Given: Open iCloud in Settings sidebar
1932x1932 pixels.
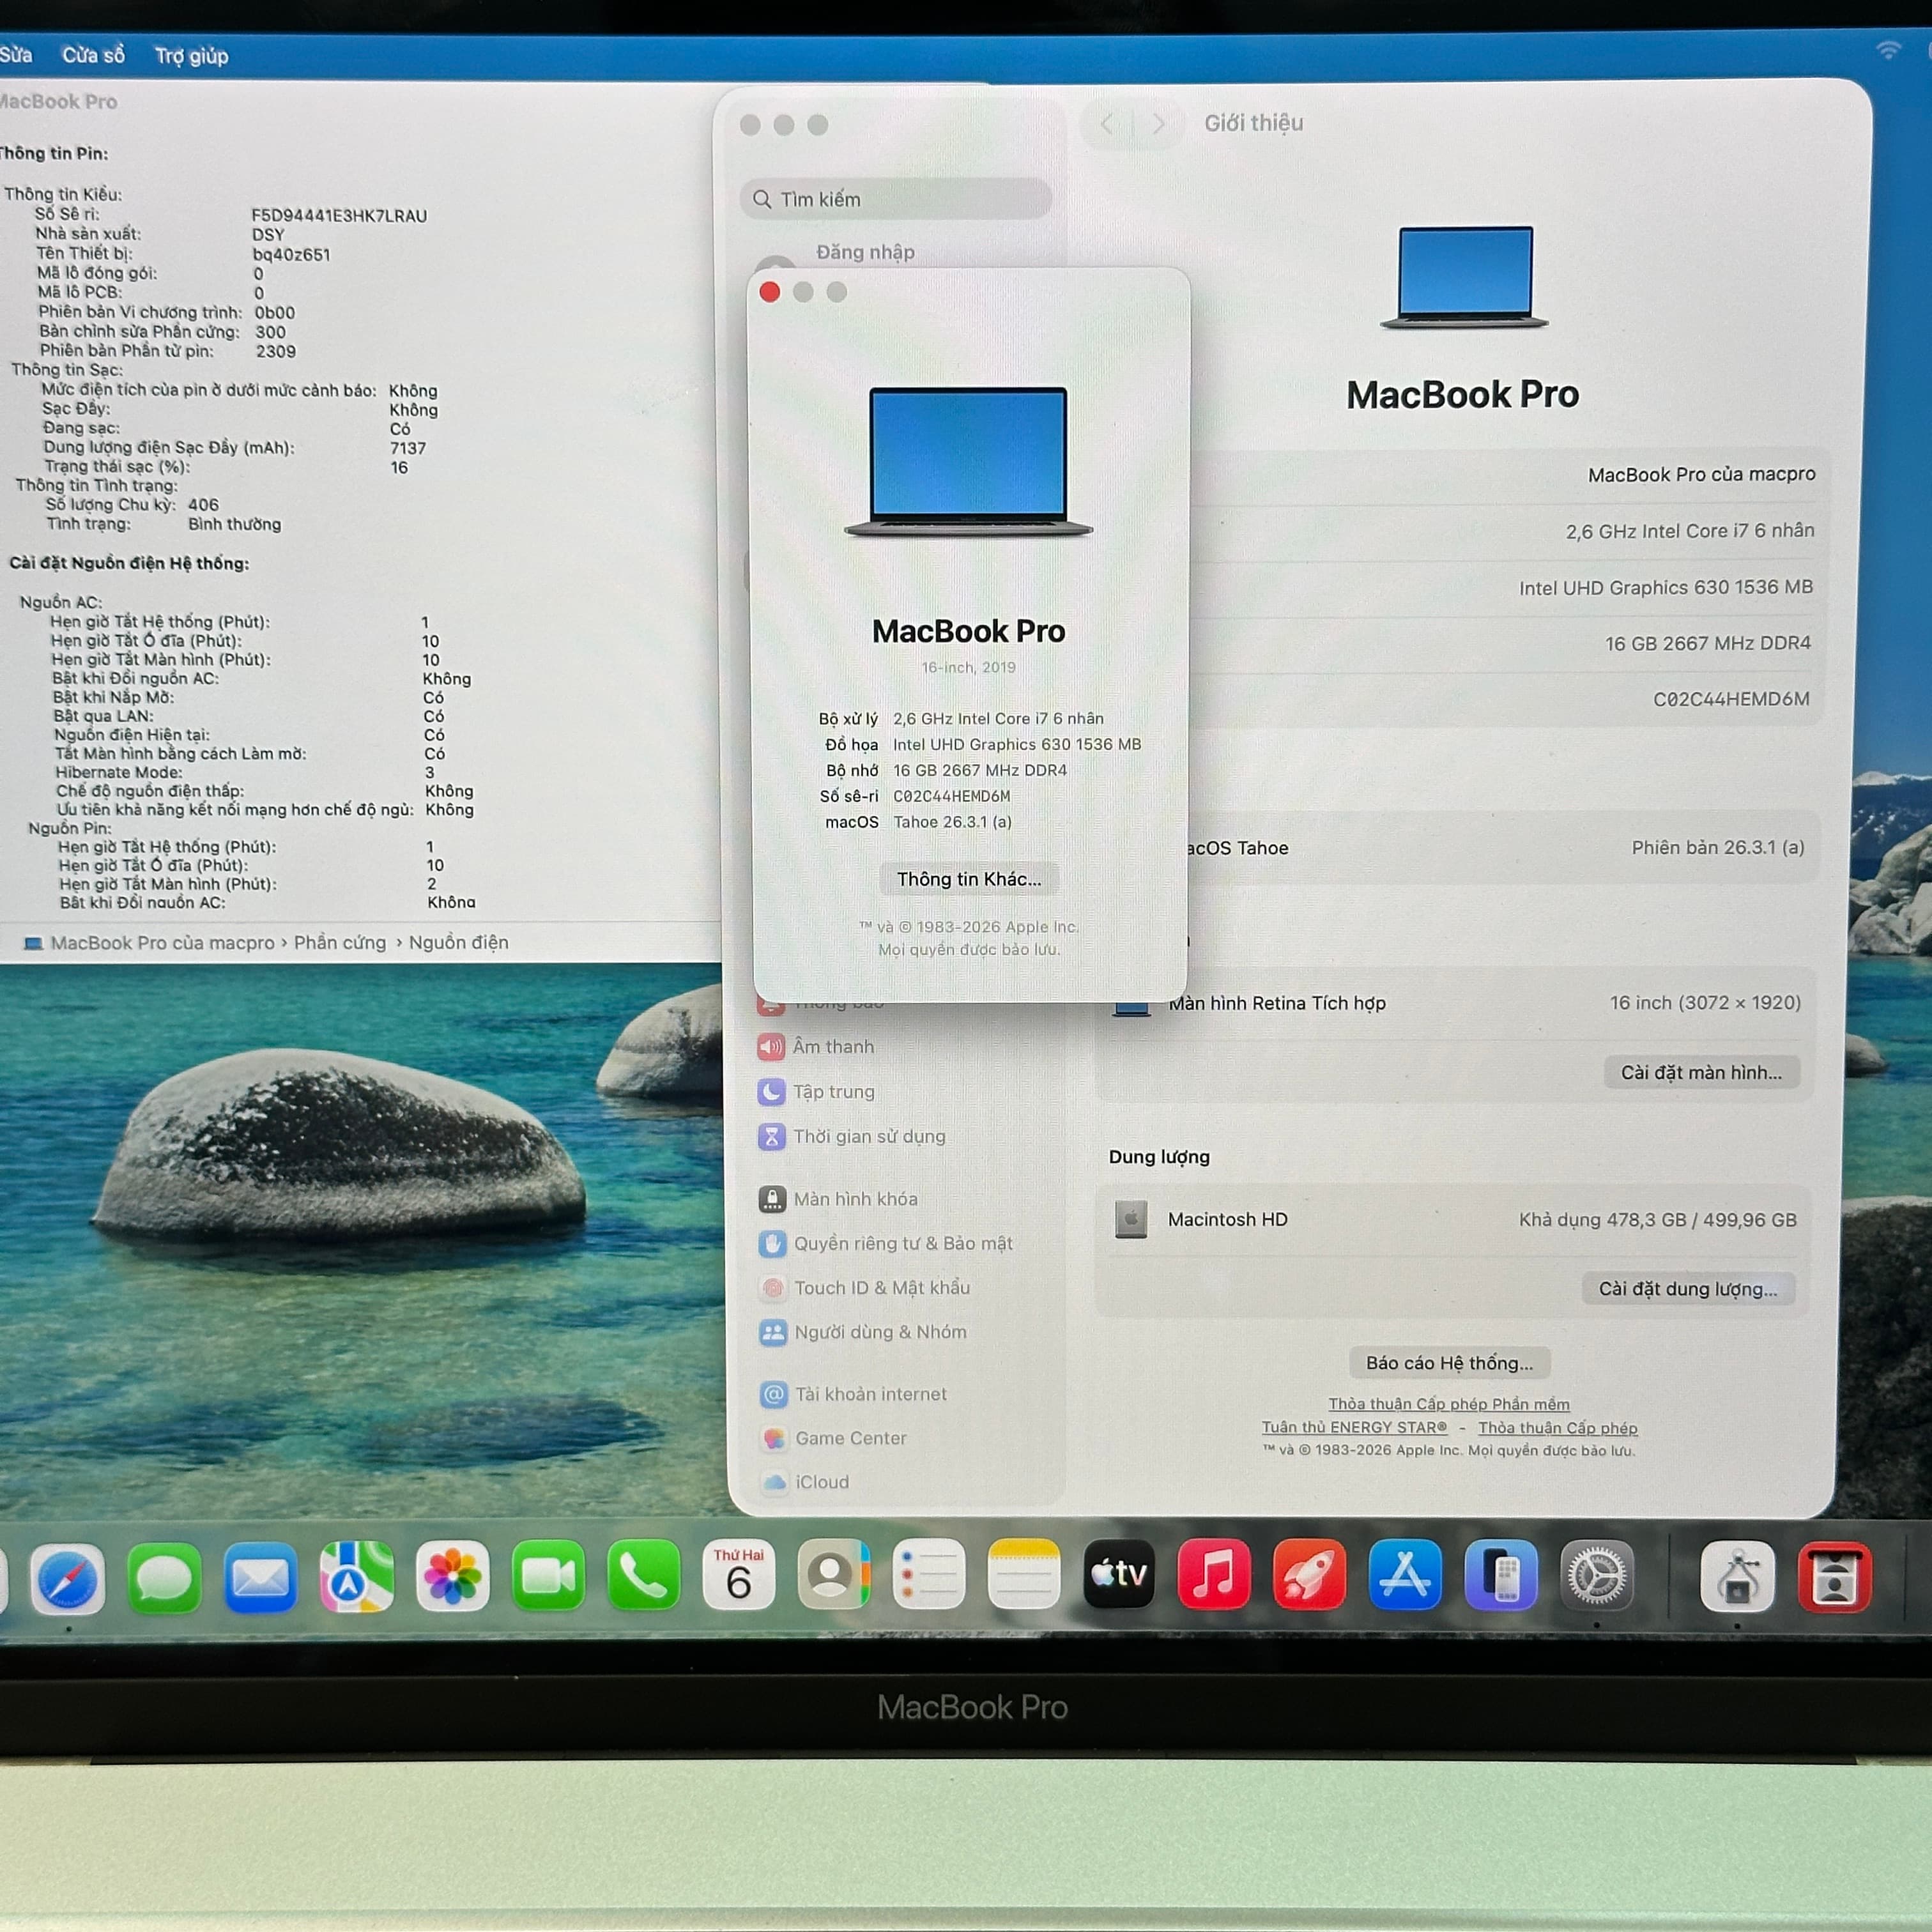Looking at the screenshot, I should (821, 1482).
